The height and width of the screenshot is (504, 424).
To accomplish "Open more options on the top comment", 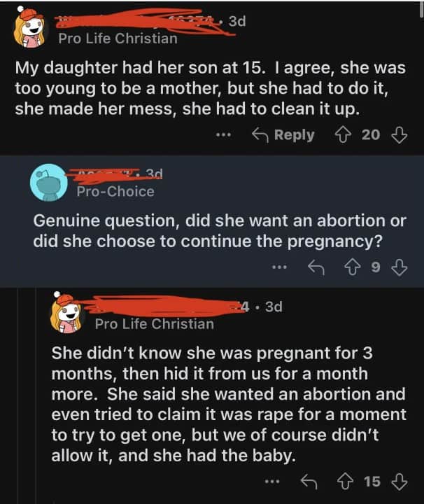I will [x=222, y=135].
